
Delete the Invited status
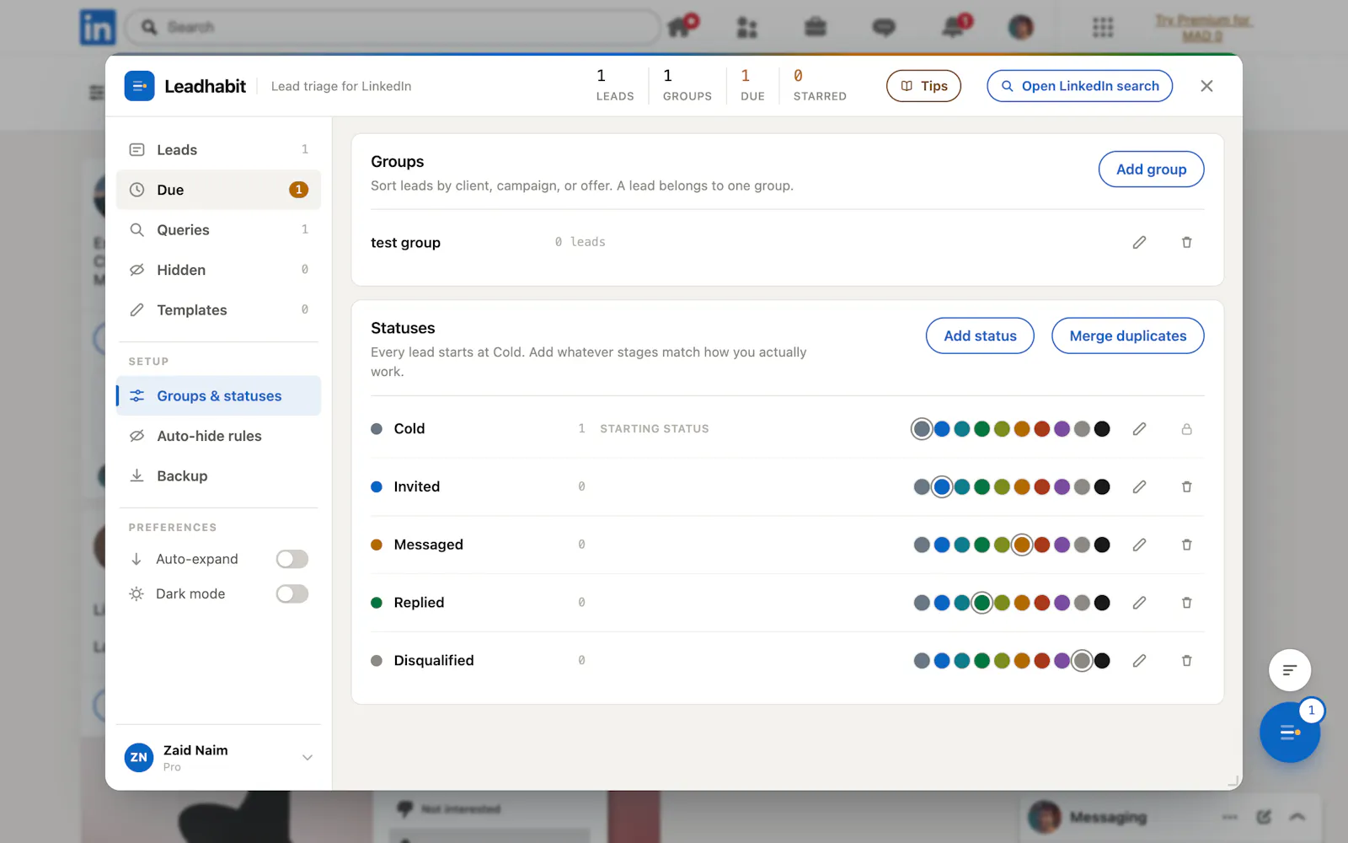pos(1186,487)
